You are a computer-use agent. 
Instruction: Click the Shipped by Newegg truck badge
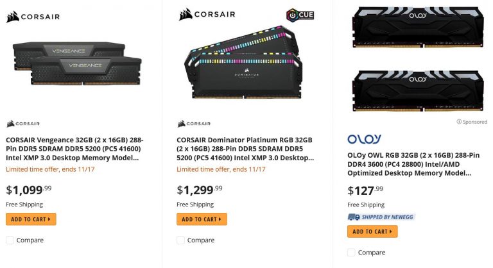pyautogui.click(x=381, y=217)
